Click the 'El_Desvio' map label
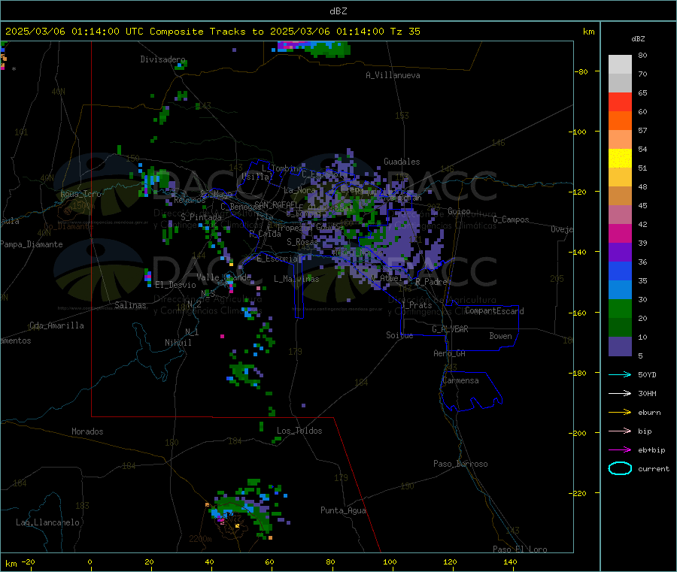This screenshot has width=677, height=572. point(176,285)
